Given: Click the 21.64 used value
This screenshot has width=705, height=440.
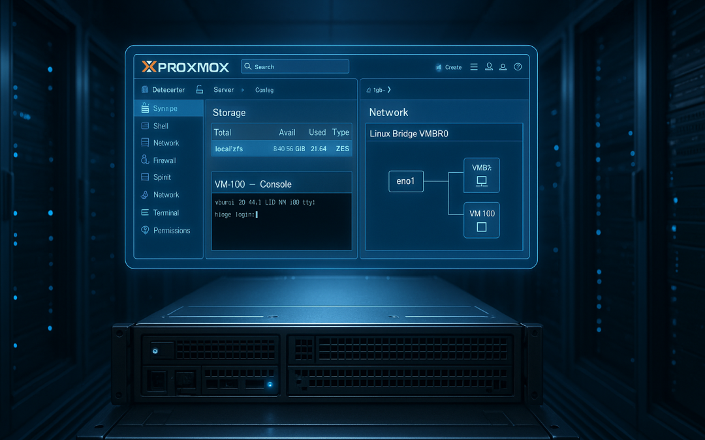Looking at the screenshot, I should click(x=319, y=149).
